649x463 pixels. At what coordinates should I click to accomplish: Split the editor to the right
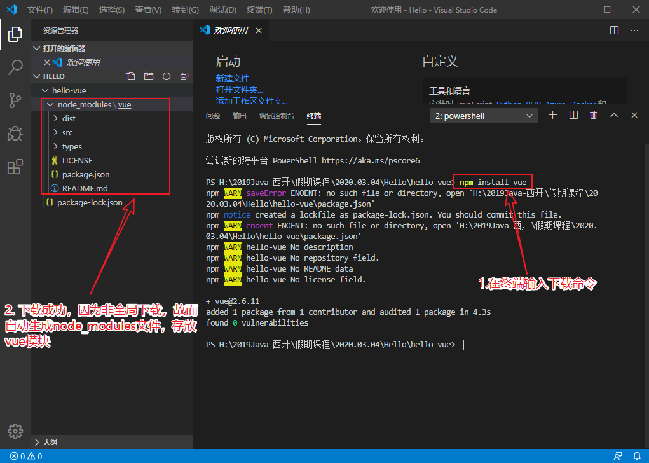point(614,31)
